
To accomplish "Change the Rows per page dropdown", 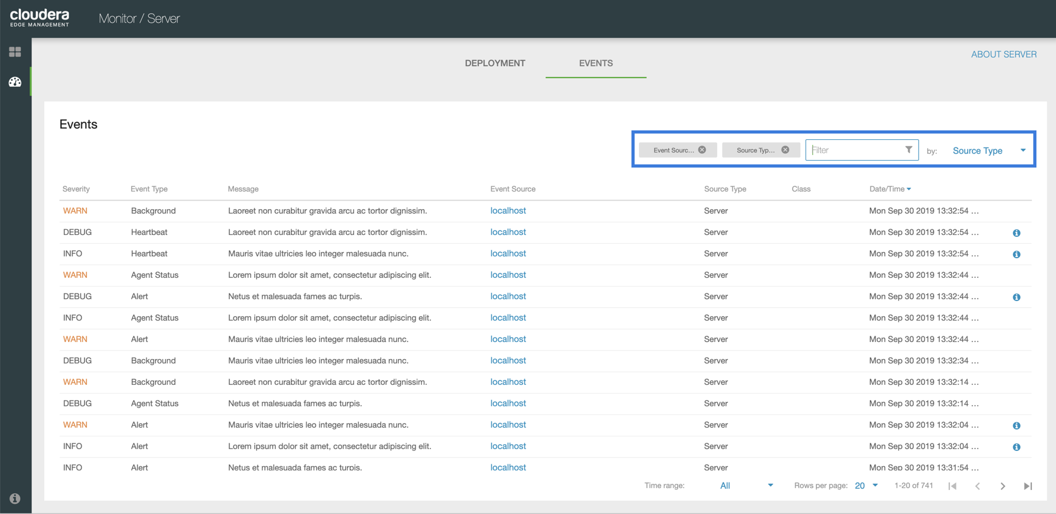I will coord(866,486).
